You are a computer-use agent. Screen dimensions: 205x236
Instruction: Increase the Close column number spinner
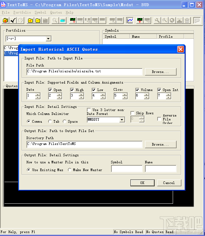[x=125, y=94]
